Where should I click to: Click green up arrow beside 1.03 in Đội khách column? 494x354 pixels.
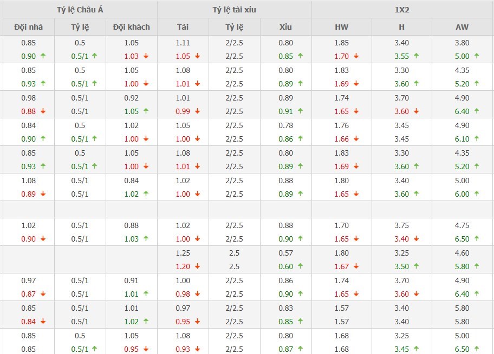click(146, 238)
